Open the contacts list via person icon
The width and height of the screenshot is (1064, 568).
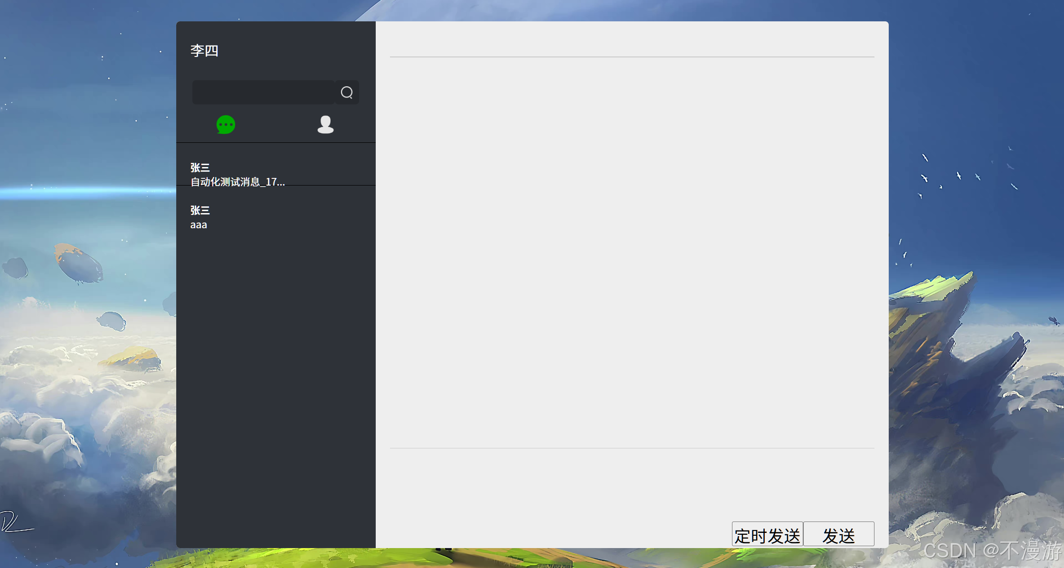pos(325,125)
